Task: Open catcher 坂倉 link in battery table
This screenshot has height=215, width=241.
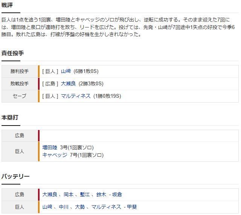Action: click(117, 194)
